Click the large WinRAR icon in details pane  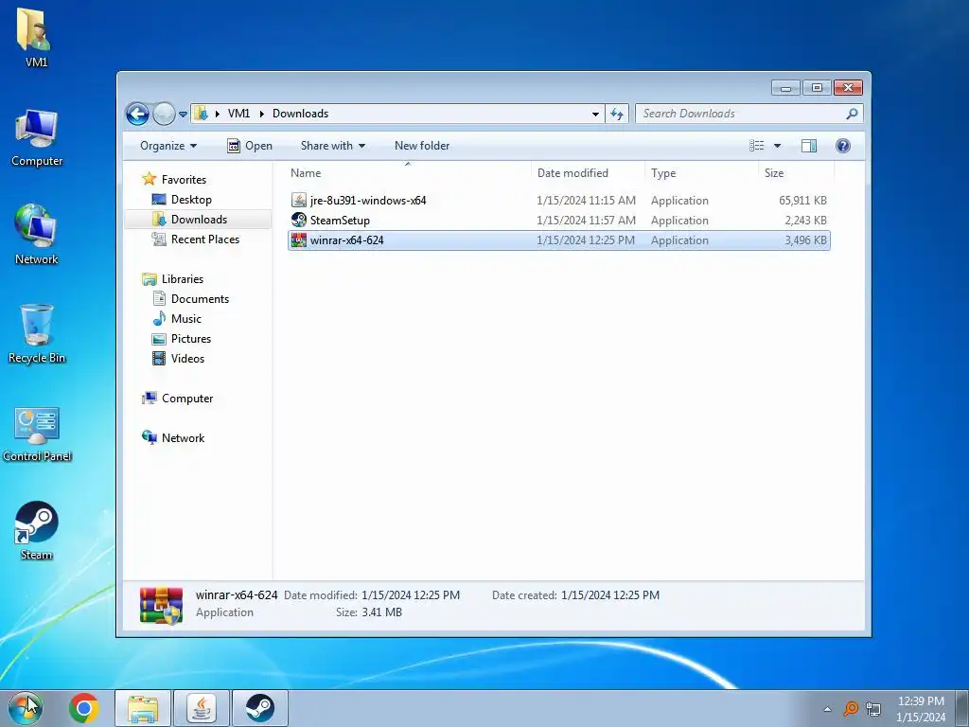click(161, 605)
